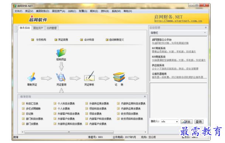Click the icon beside 科目汇总表
The width and height of the screenshot is (225, 143).
point(23,103)
